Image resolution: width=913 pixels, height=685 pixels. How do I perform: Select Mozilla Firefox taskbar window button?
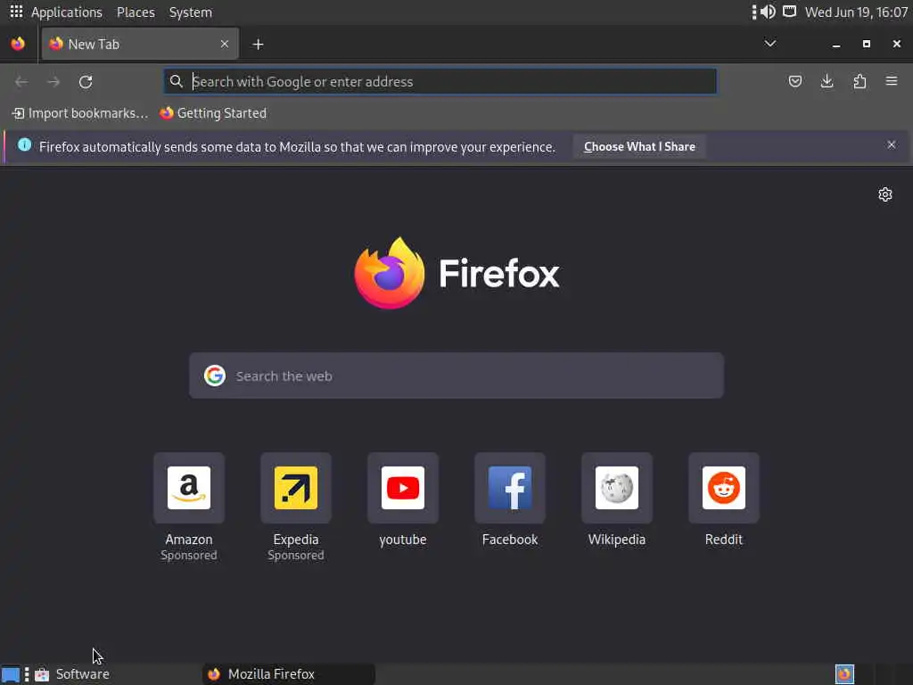(x=289, y=674)
